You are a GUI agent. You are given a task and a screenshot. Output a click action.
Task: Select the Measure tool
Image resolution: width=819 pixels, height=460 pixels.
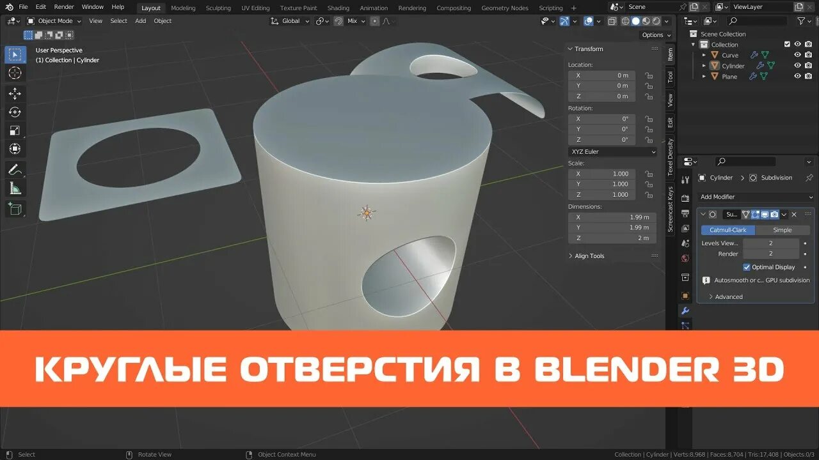pos(15,188)
